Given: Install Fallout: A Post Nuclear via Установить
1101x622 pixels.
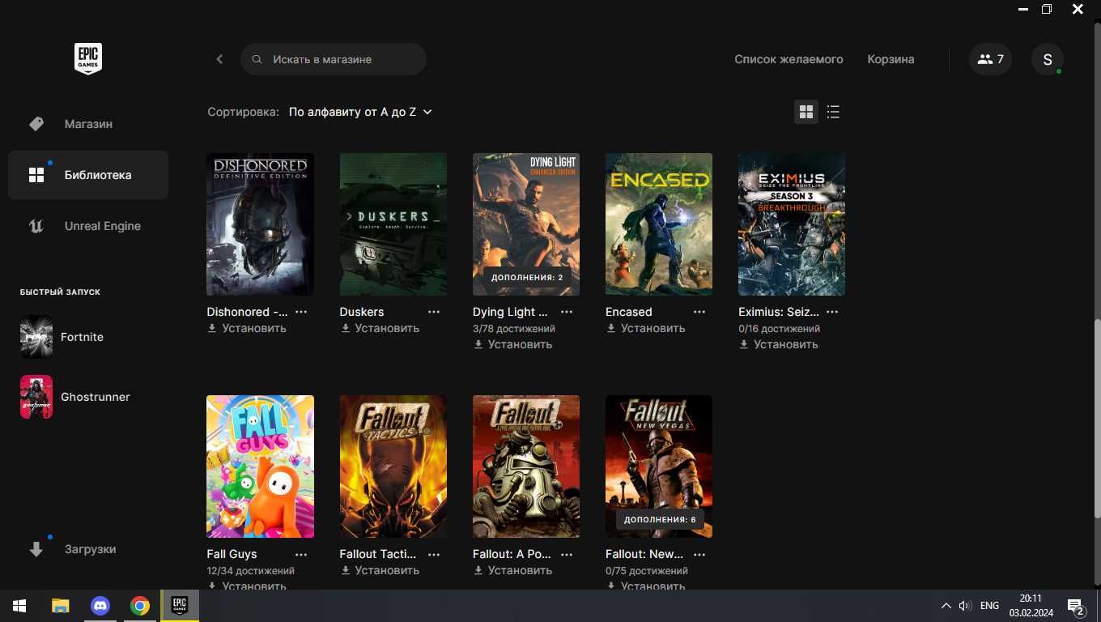Looking at the screenshot, I should [x=512, y=570].
